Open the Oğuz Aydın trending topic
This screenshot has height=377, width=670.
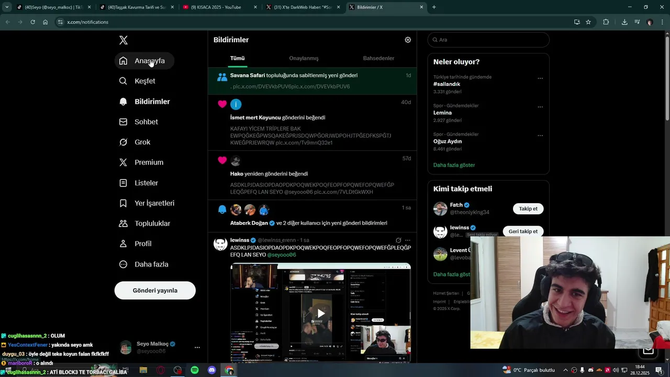point(448,141)
